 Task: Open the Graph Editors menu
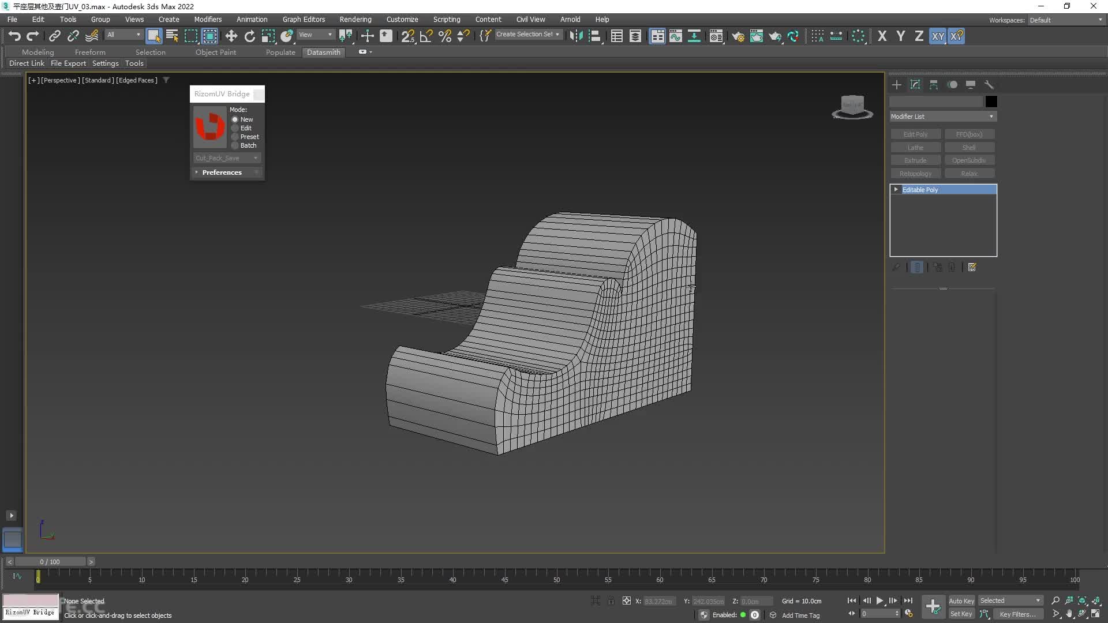[304, 19]
